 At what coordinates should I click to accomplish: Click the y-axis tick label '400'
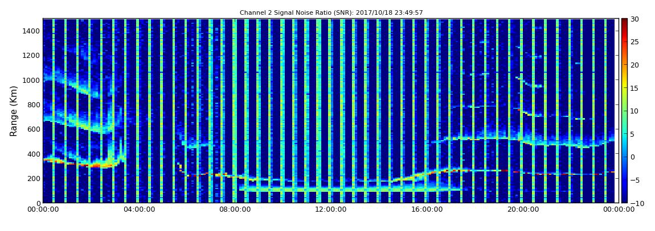pyautogui.click(x=34, y=154)
